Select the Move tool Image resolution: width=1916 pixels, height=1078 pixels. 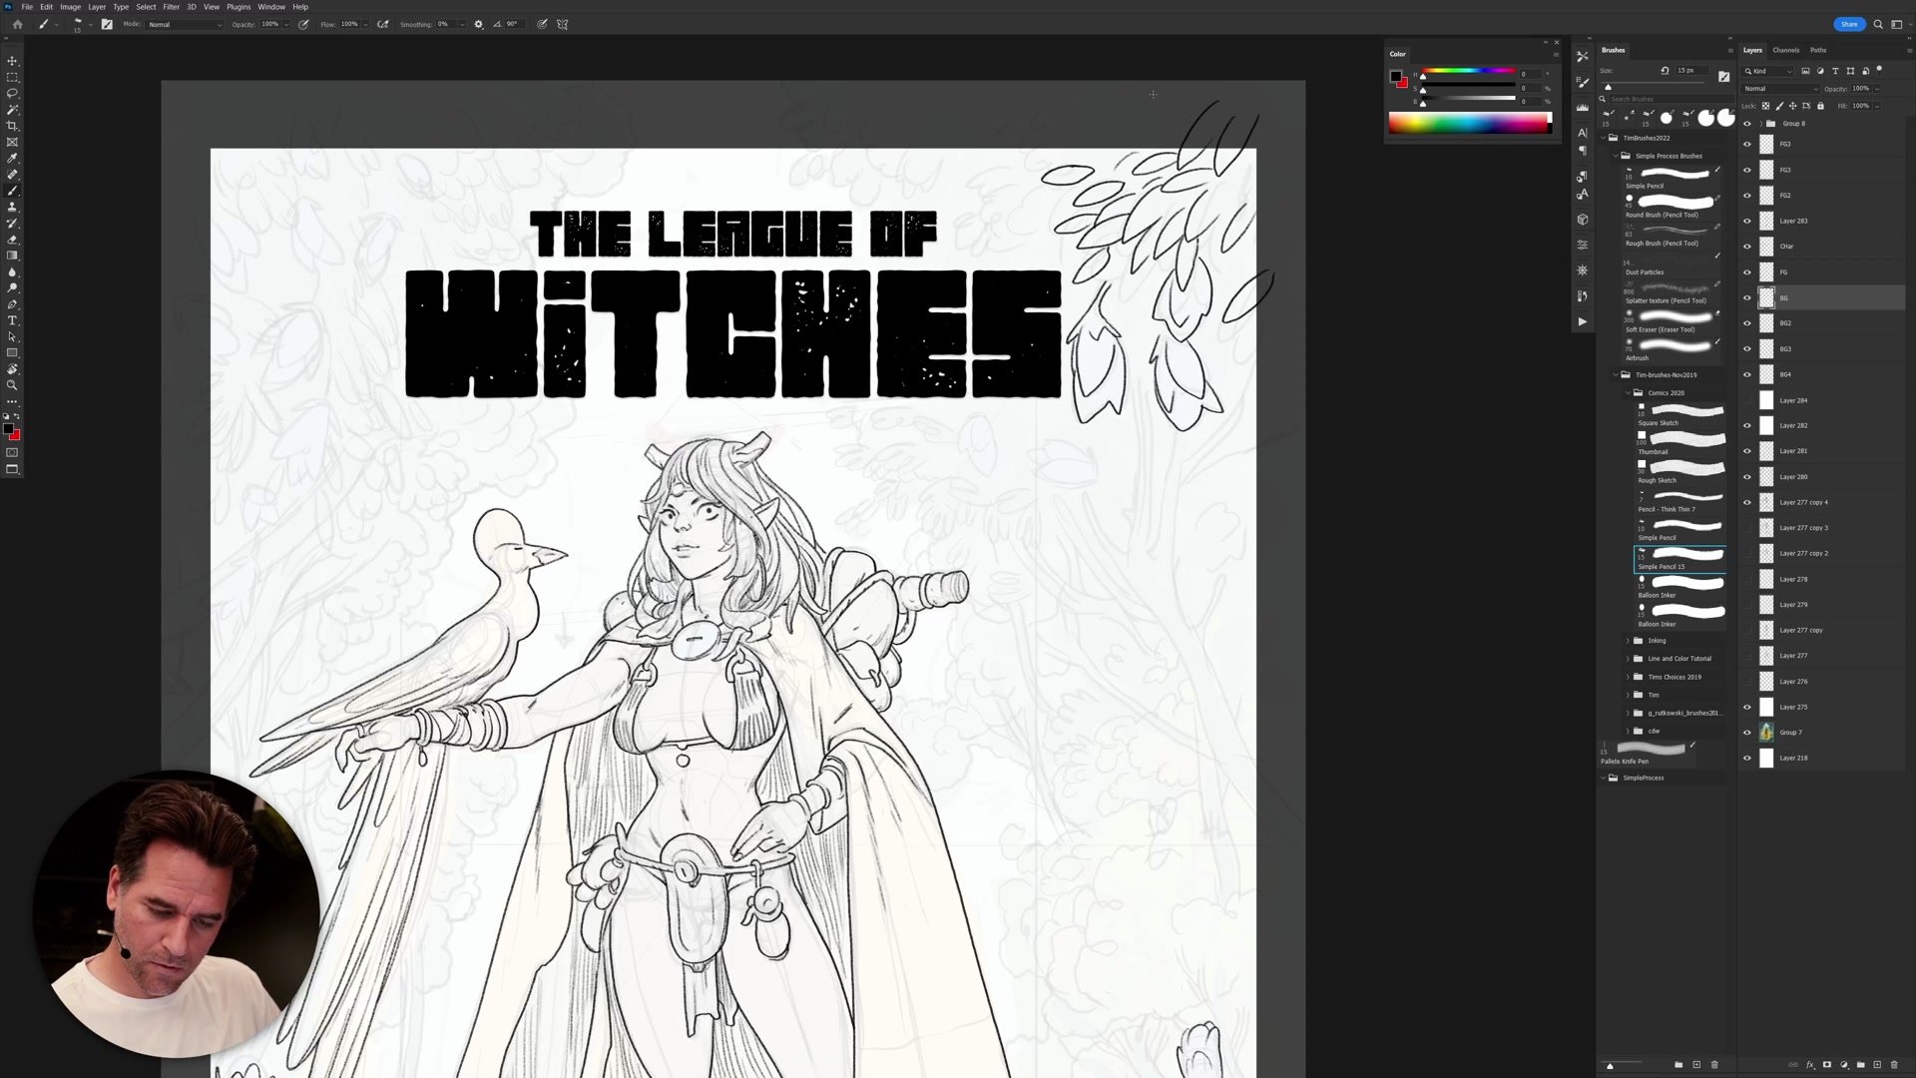pyautogui.click(x=12, y=61)
